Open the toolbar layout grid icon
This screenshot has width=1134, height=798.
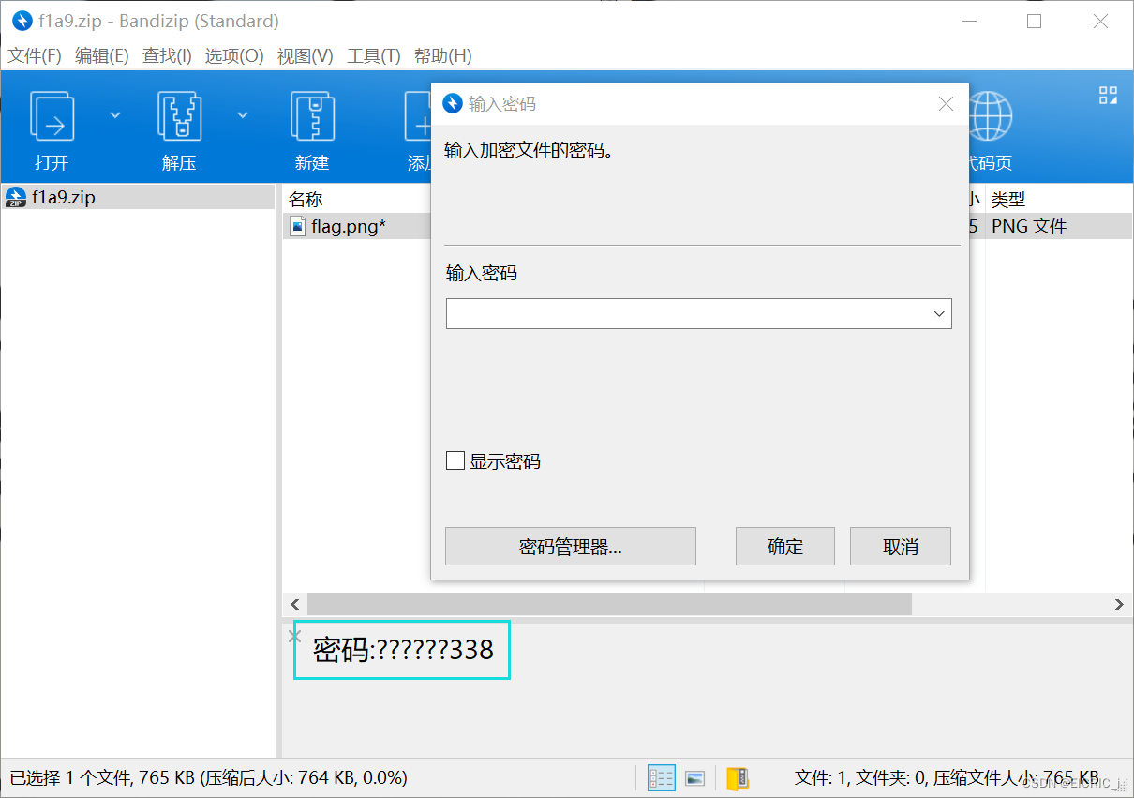1109,95
